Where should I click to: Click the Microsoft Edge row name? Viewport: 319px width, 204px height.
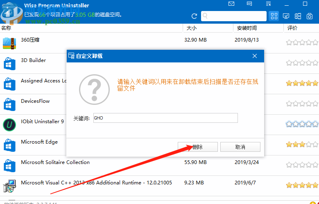(39, 142)
